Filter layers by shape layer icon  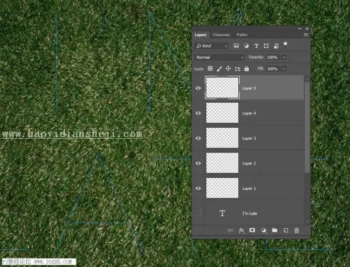(x=266, y=46)
